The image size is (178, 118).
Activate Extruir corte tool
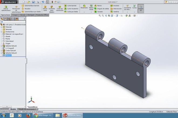(x=45, y=8)
